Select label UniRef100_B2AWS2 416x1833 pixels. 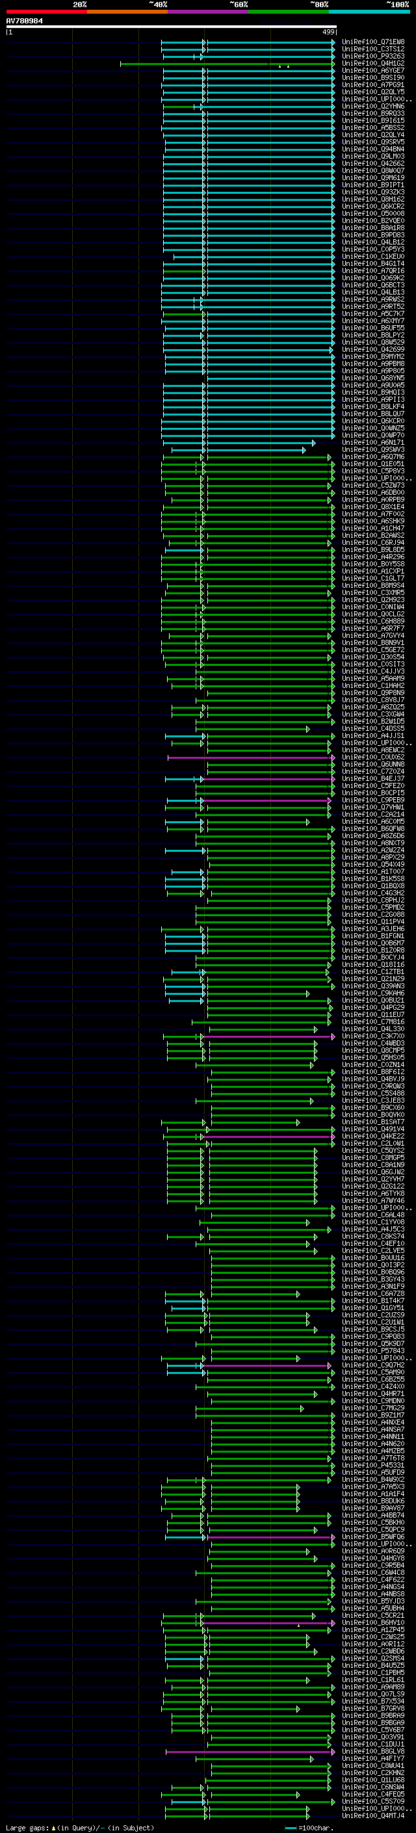click(373, 536)
